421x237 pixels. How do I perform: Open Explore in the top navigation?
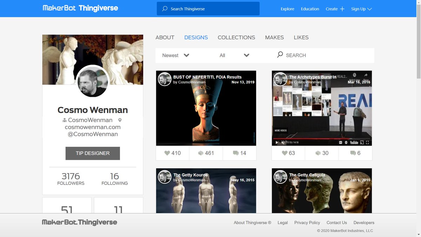click(x=287, y=9)
